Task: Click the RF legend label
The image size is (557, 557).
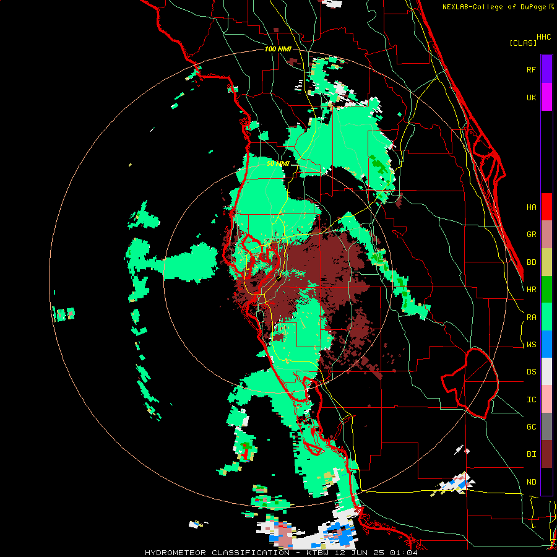Action: pyautogui.click(x=531, y=69)
